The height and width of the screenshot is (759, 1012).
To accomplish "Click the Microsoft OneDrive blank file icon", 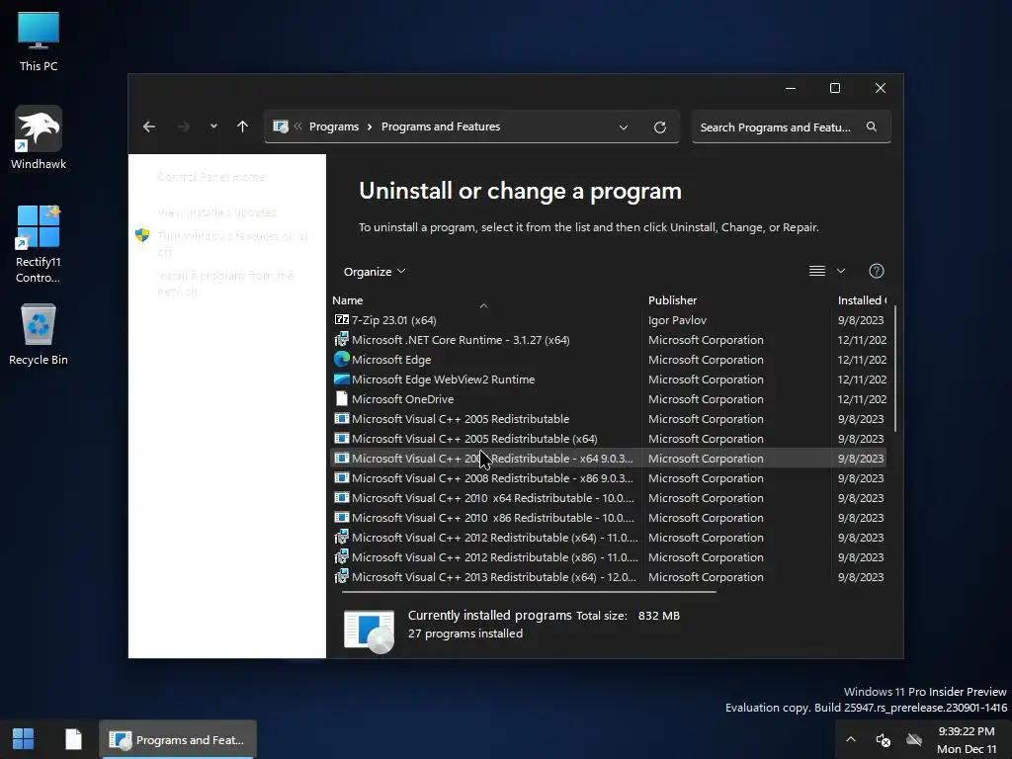I will [341, 399].
